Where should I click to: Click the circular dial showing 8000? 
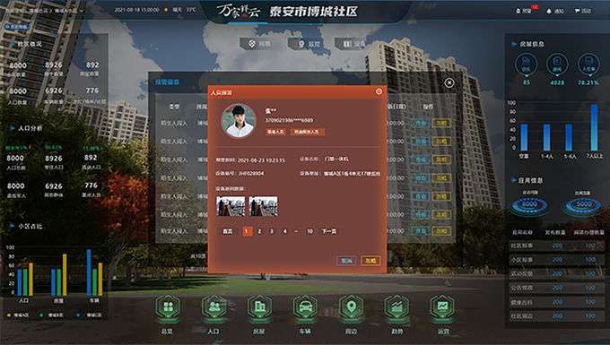(x=529, y=204)
